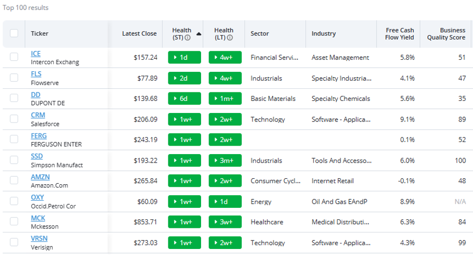Screen dimensions: 473x255
Task: Sort by Ticker column header
Action: (40, 34)
